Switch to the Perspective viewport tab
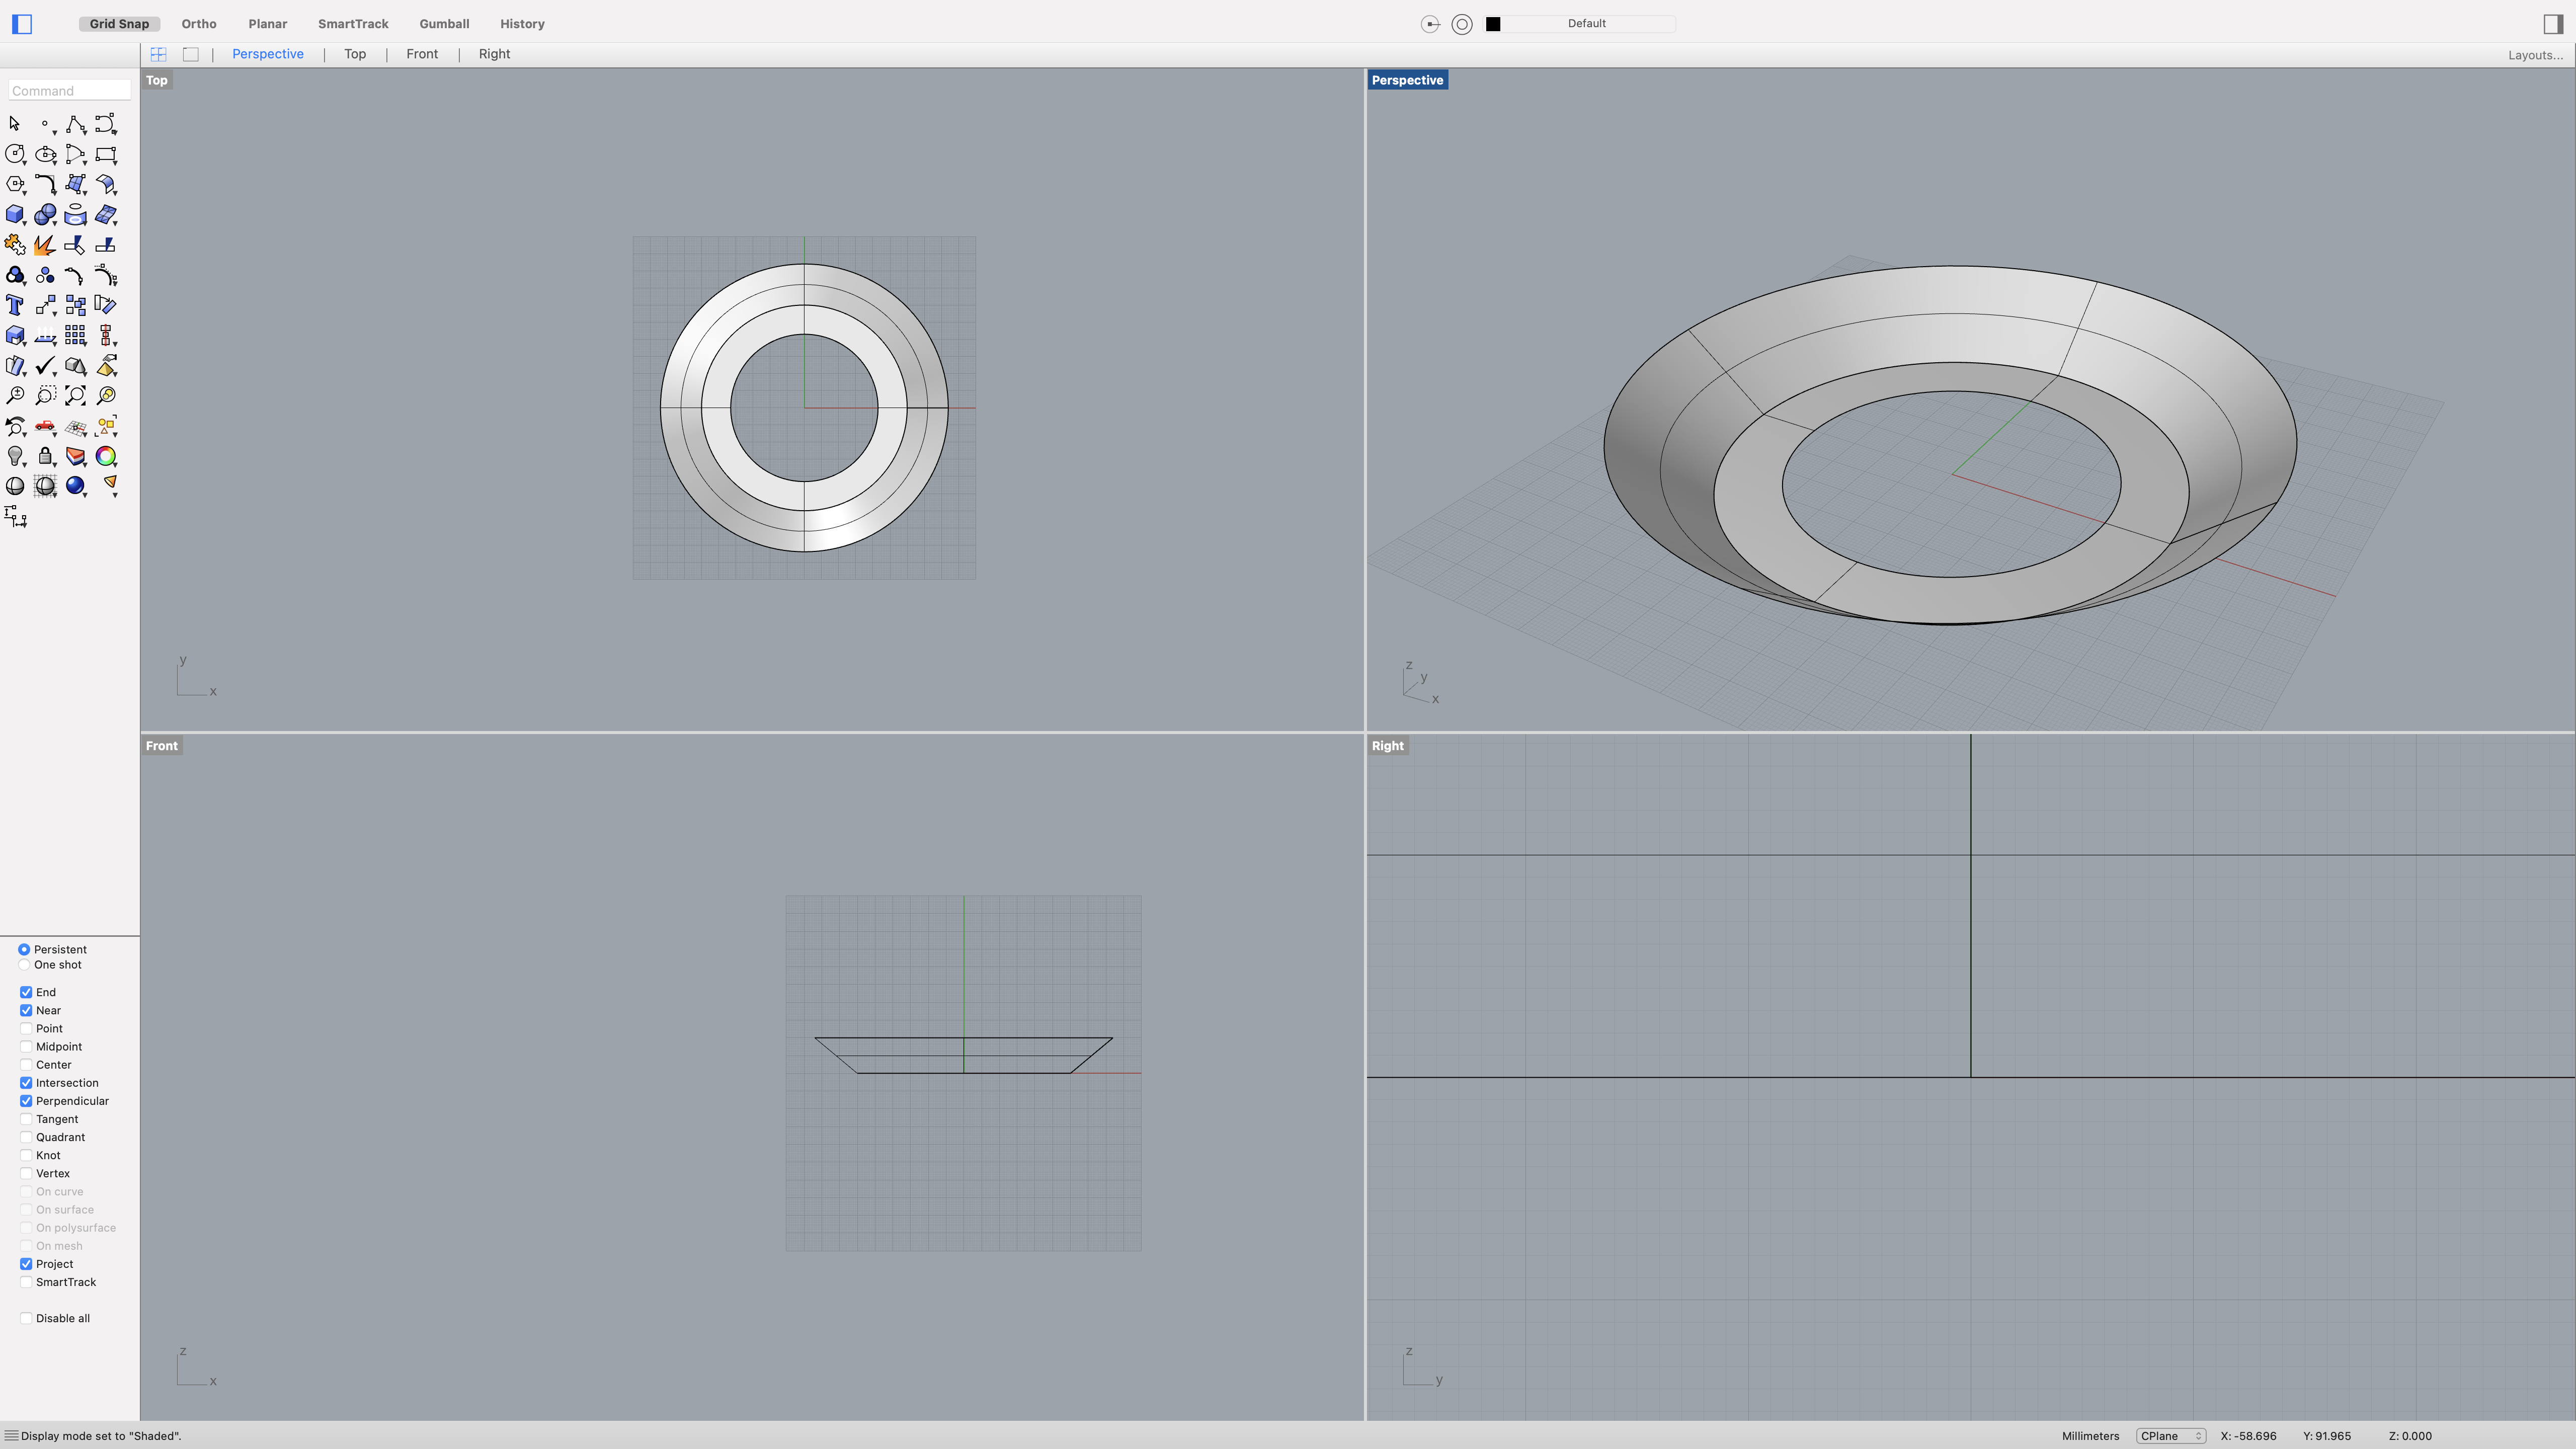Screen dimensions: 2576x1449 [x=267, y=53]
